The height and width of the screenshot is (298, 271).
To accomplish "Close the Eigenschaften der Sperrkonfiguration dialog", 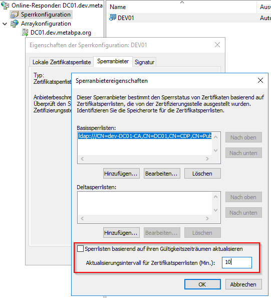I will pyautogui.click(x=217, y=45).
